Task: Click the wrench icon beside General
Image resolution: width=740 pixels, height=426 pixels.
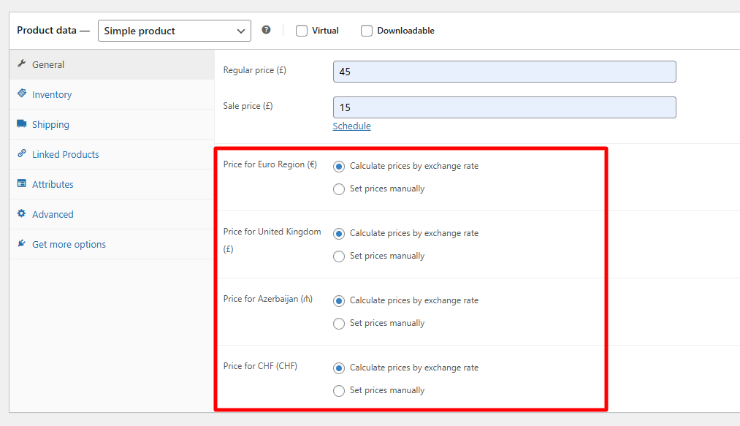Action: pos(22,64)
